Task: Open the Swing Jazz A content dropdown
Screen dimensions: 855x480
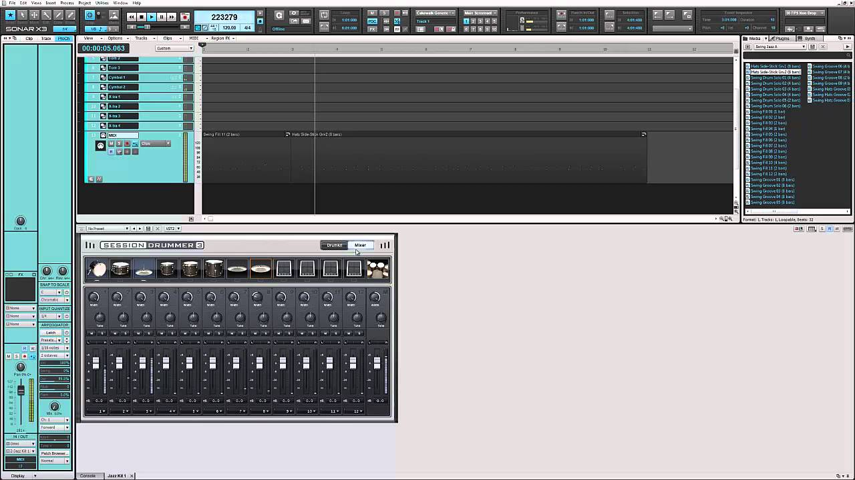Action: tap(780, 47)
